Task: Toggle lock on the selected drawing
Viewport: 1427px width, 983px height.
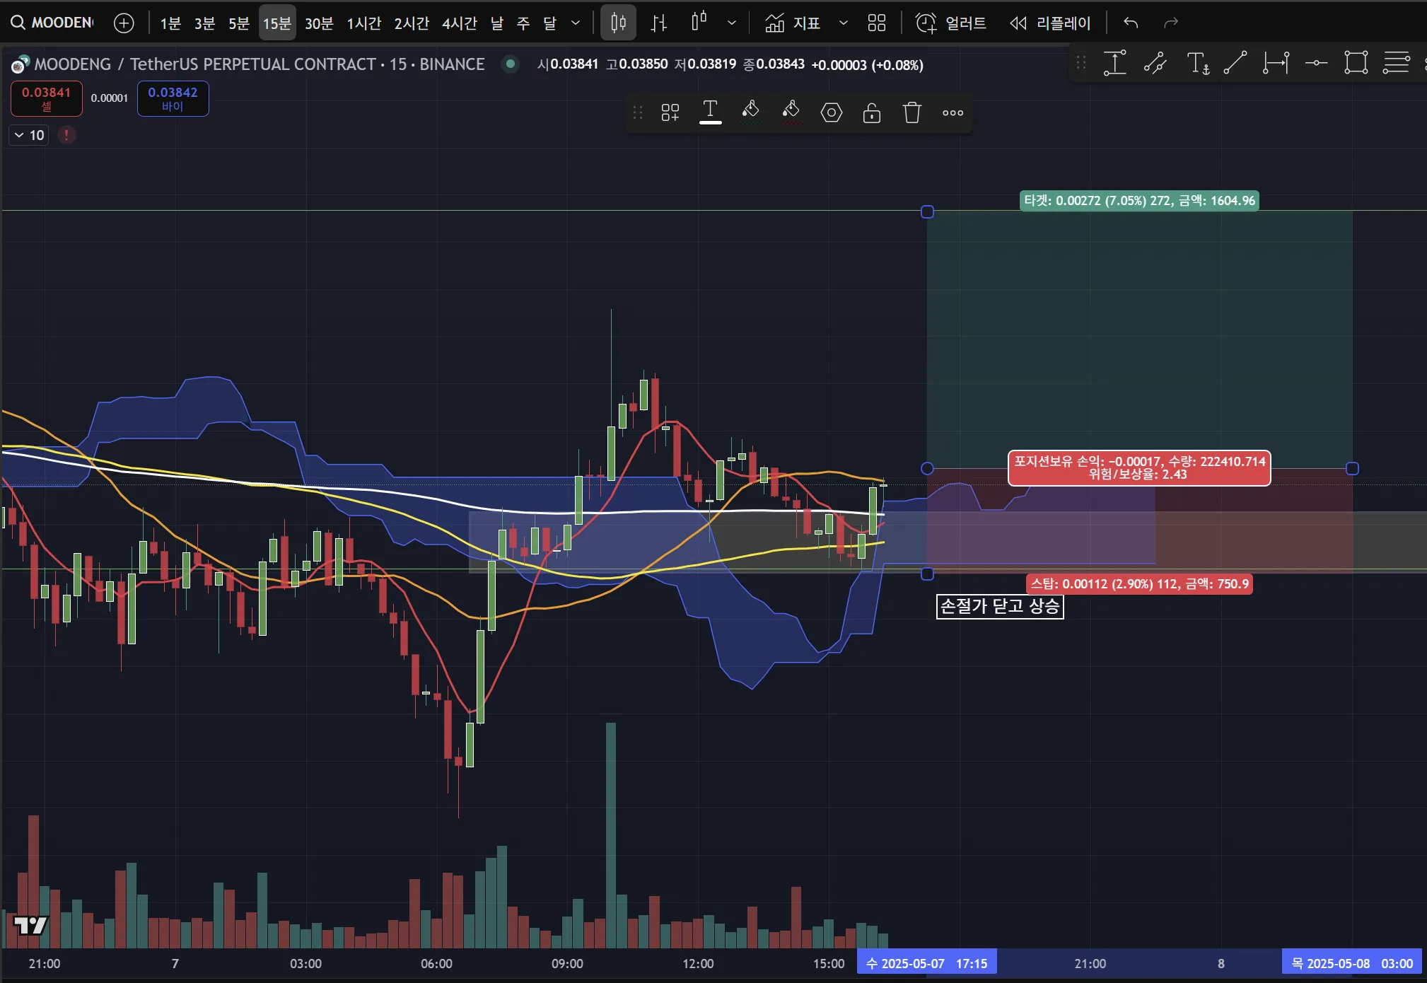Action: click(871, 112)
